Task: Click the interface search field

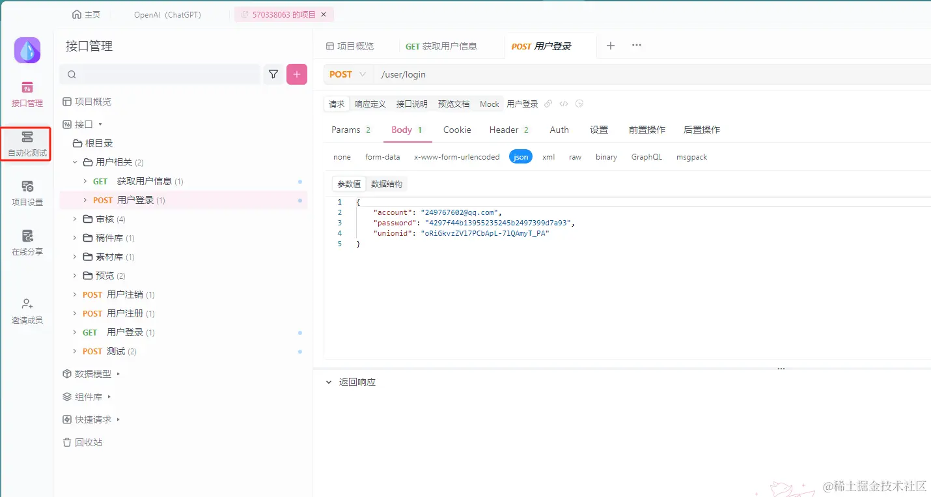Action: click(x=160, y=75)
